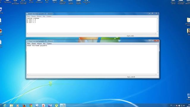Open uTorrent from the taskbar
Screen dimensions: 190x107
coord(56,106)
